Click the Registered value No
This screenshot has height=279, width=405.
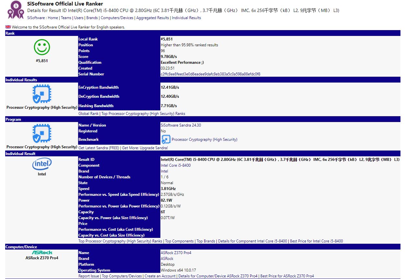[163, 131]
